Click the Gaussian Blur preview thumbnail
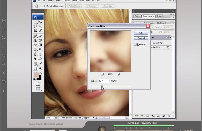The image size is (202, 131). pyautogui.click(x=110, y=51)
